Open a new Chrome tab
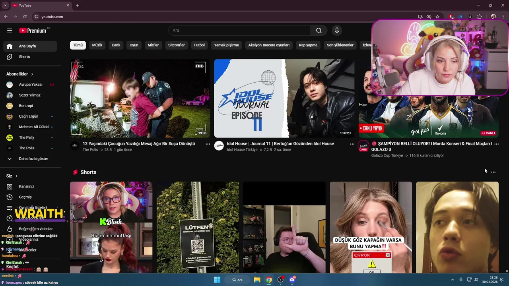 click(77, 5)
